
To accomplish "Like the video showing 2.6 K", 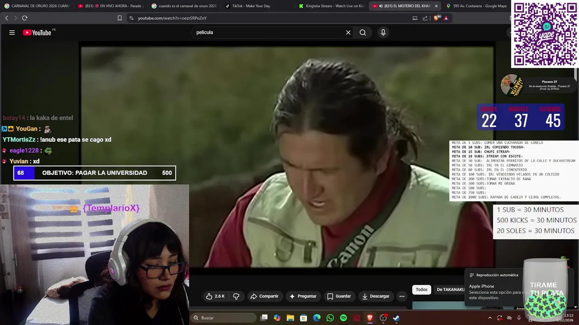I will pyautogui.click(x=215, y=296).
